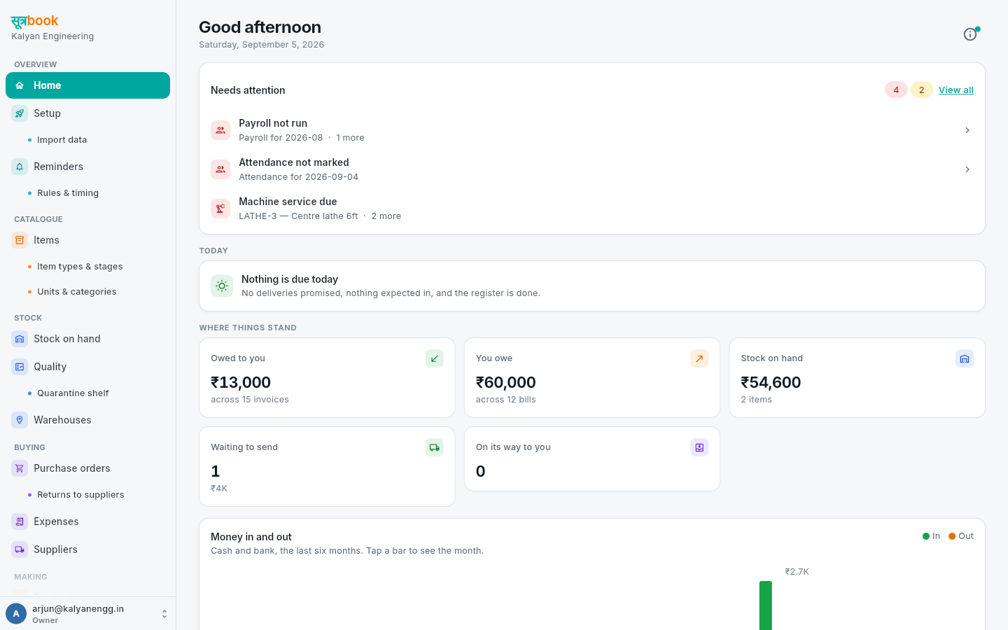Click the Suppliers truck icon
1008x630 pixels.
(x=20, y=549)
